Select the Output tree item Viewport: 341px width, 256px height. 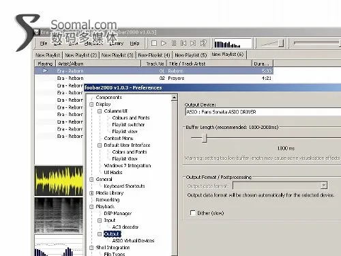pos(112,234)
